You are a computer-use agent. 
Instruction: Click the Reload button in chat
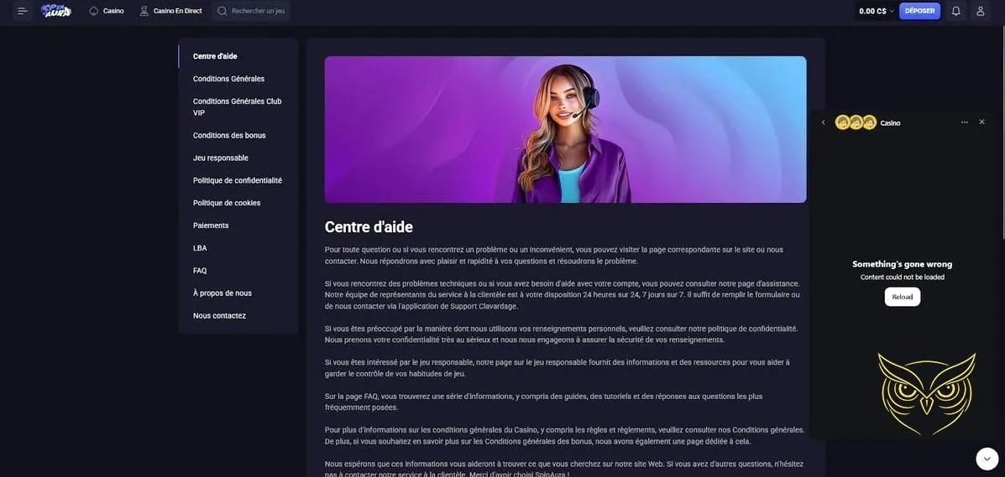pos(903,297)
